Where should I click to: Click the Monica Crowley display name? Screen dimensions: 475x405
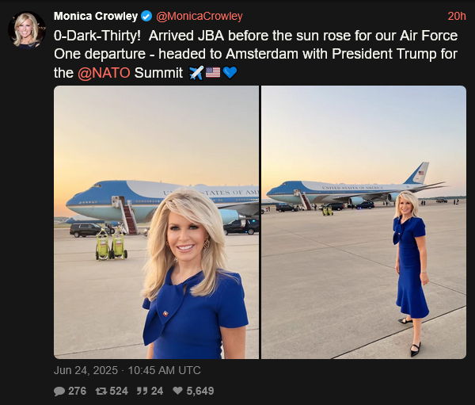tap(96, 16)
